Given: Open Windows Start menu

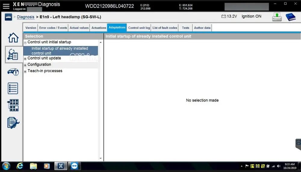Looking at the screenshot, I should pyautogui.click(x=6, y=166).
